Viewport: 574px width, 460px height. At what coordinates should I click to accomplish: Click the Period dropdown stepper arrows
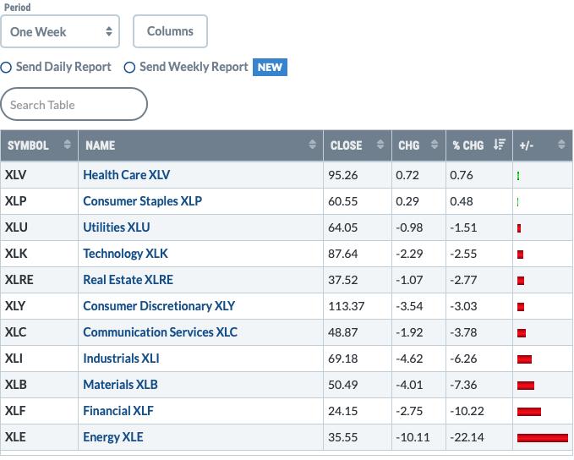coord(109,31)
